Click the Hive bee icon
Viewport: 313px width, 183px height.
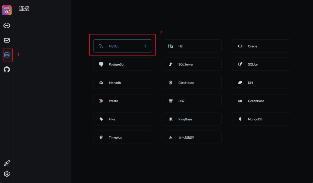(101, 119)
